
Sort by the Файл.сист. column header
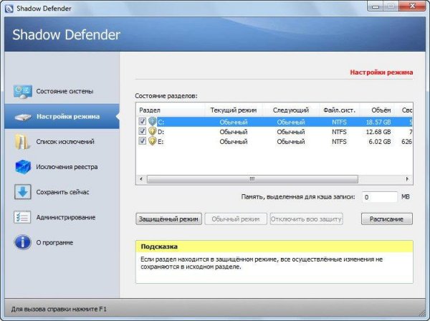(340, 110)
